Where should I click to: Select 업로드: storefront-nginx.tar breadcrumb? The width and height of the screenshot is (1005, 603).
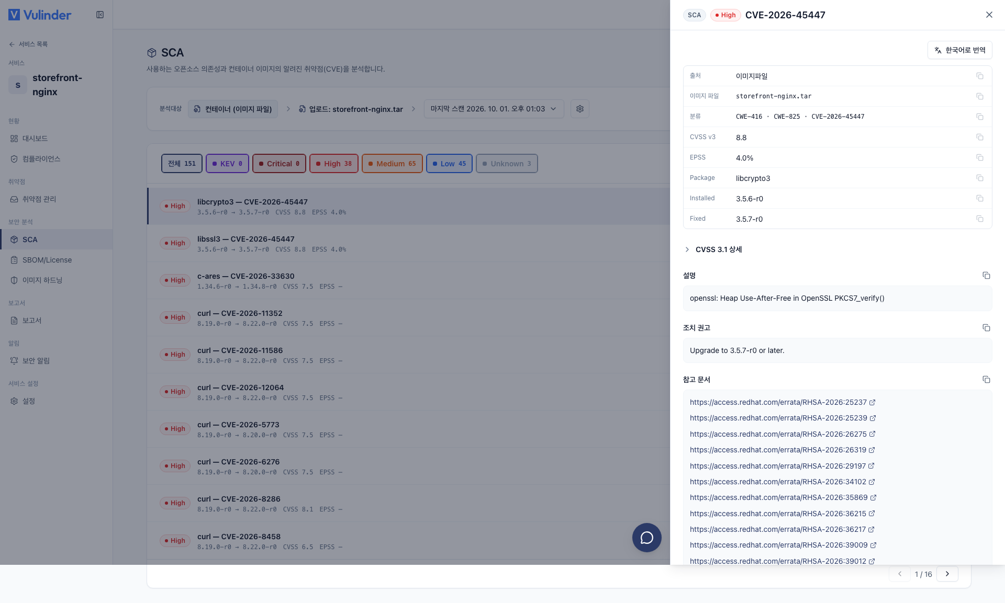click(351, 109)
